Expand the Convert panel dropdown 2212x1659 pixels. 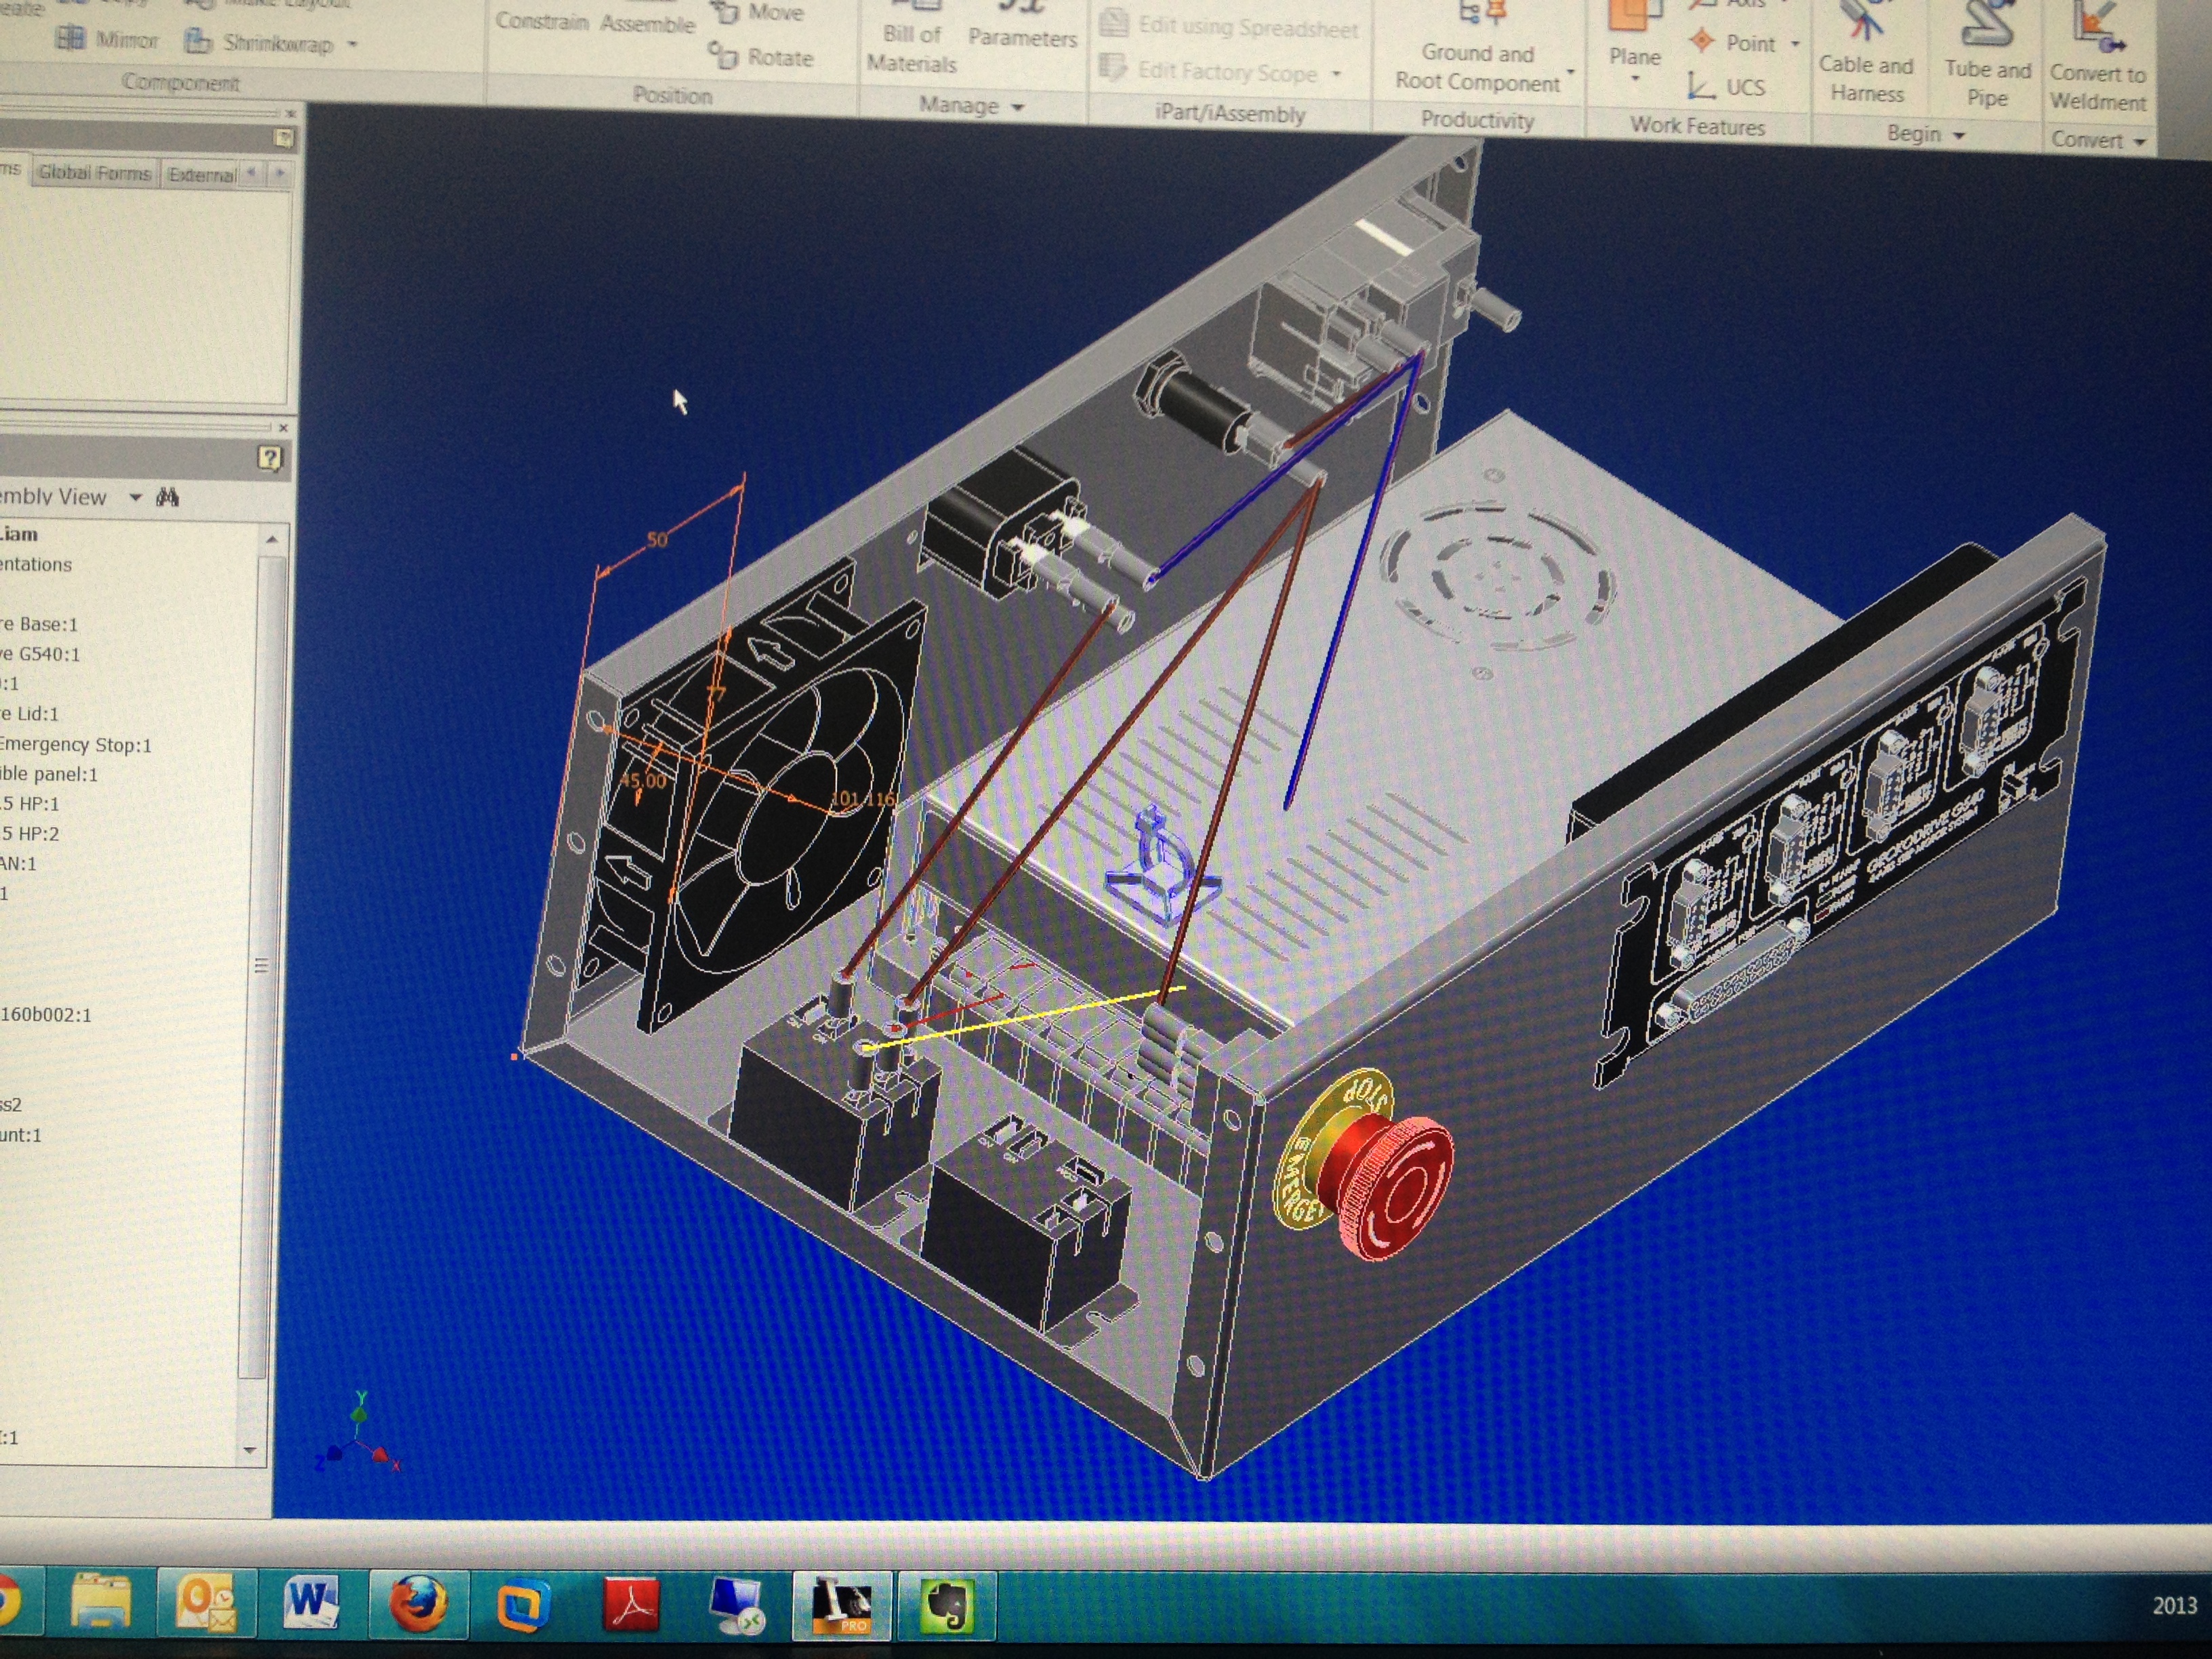(2139, 142)
